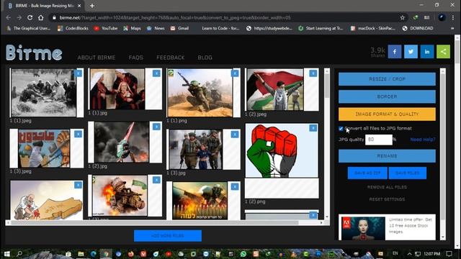
Task: Open the Windows Start menu
Action: 6,253
